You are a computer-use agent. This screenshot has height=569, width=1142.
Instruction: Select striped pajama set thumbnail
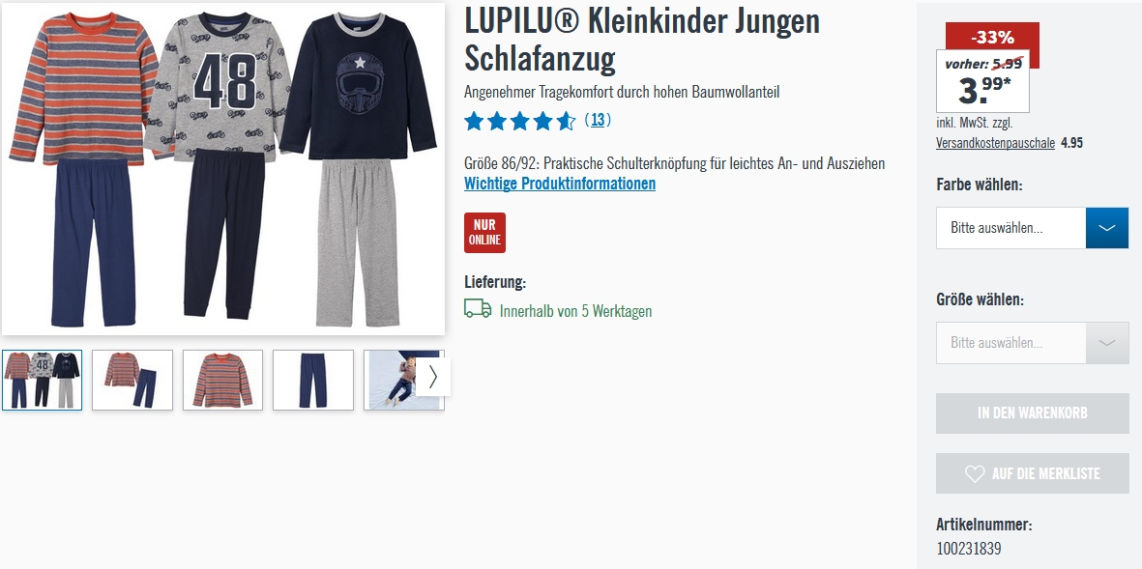(x=132, y=380)
